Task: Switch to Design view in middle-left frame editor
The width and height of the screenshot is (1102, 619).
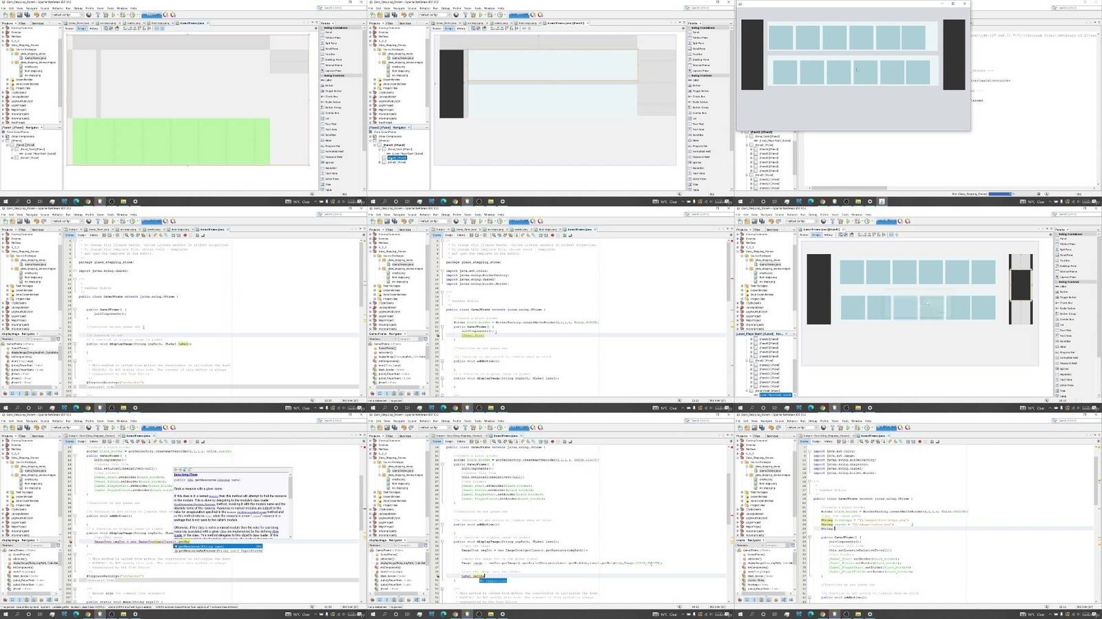Action: [81, 235]
